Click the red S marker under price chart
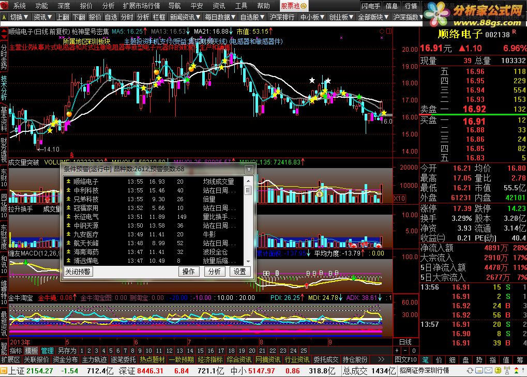The image size is (527, 377). pyautogui.click(x=71, y=155)
